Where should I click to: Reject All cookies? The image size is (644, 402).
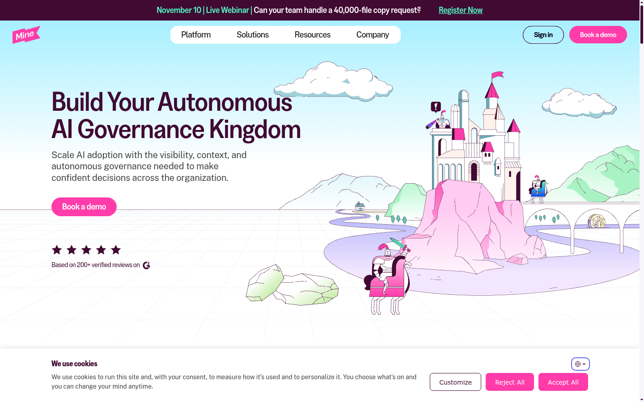[x=510, y=382]
